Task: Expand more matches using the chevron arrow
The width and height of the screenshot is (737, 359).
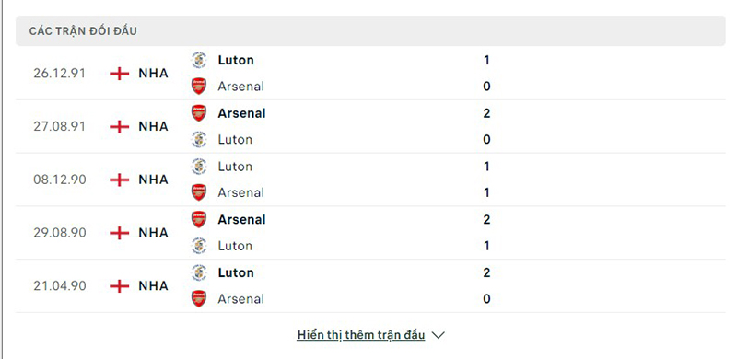Action: (x=439, y=335)
